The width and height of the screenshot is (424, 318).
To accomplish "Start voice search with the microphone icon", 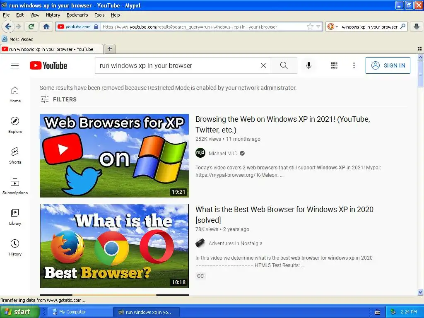I will tap(309, 65).
